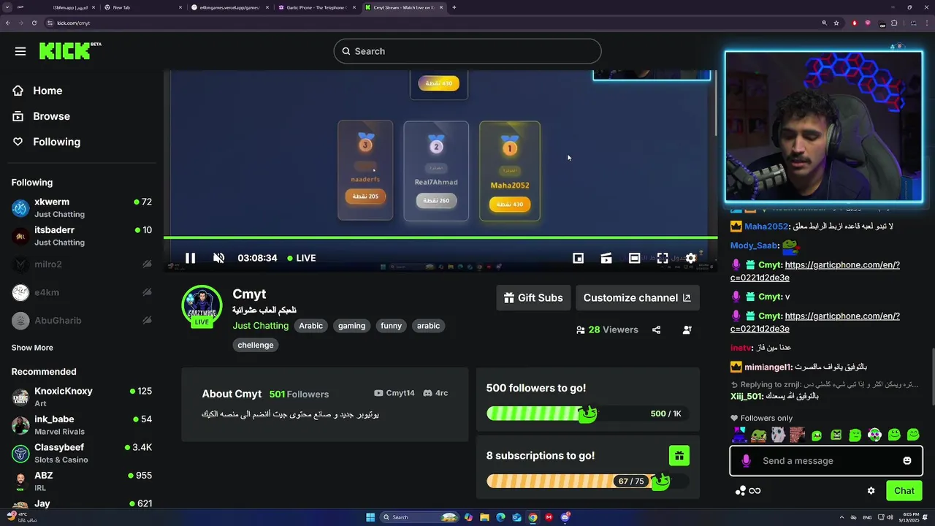Unmute the stream volume

218,258
